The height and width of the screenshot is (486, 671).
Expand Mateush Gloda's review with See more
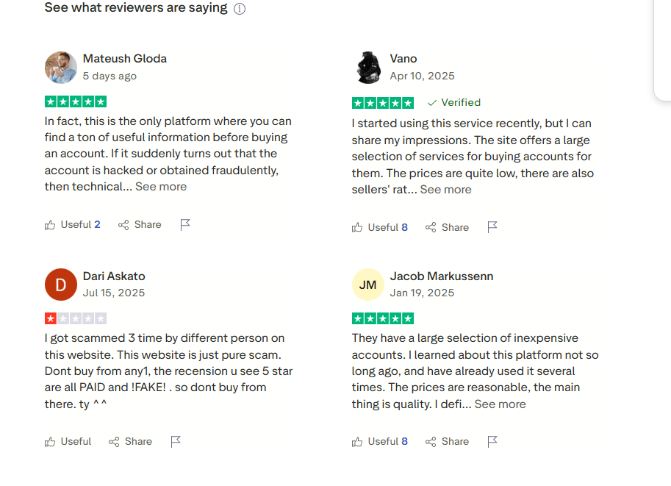161,187
